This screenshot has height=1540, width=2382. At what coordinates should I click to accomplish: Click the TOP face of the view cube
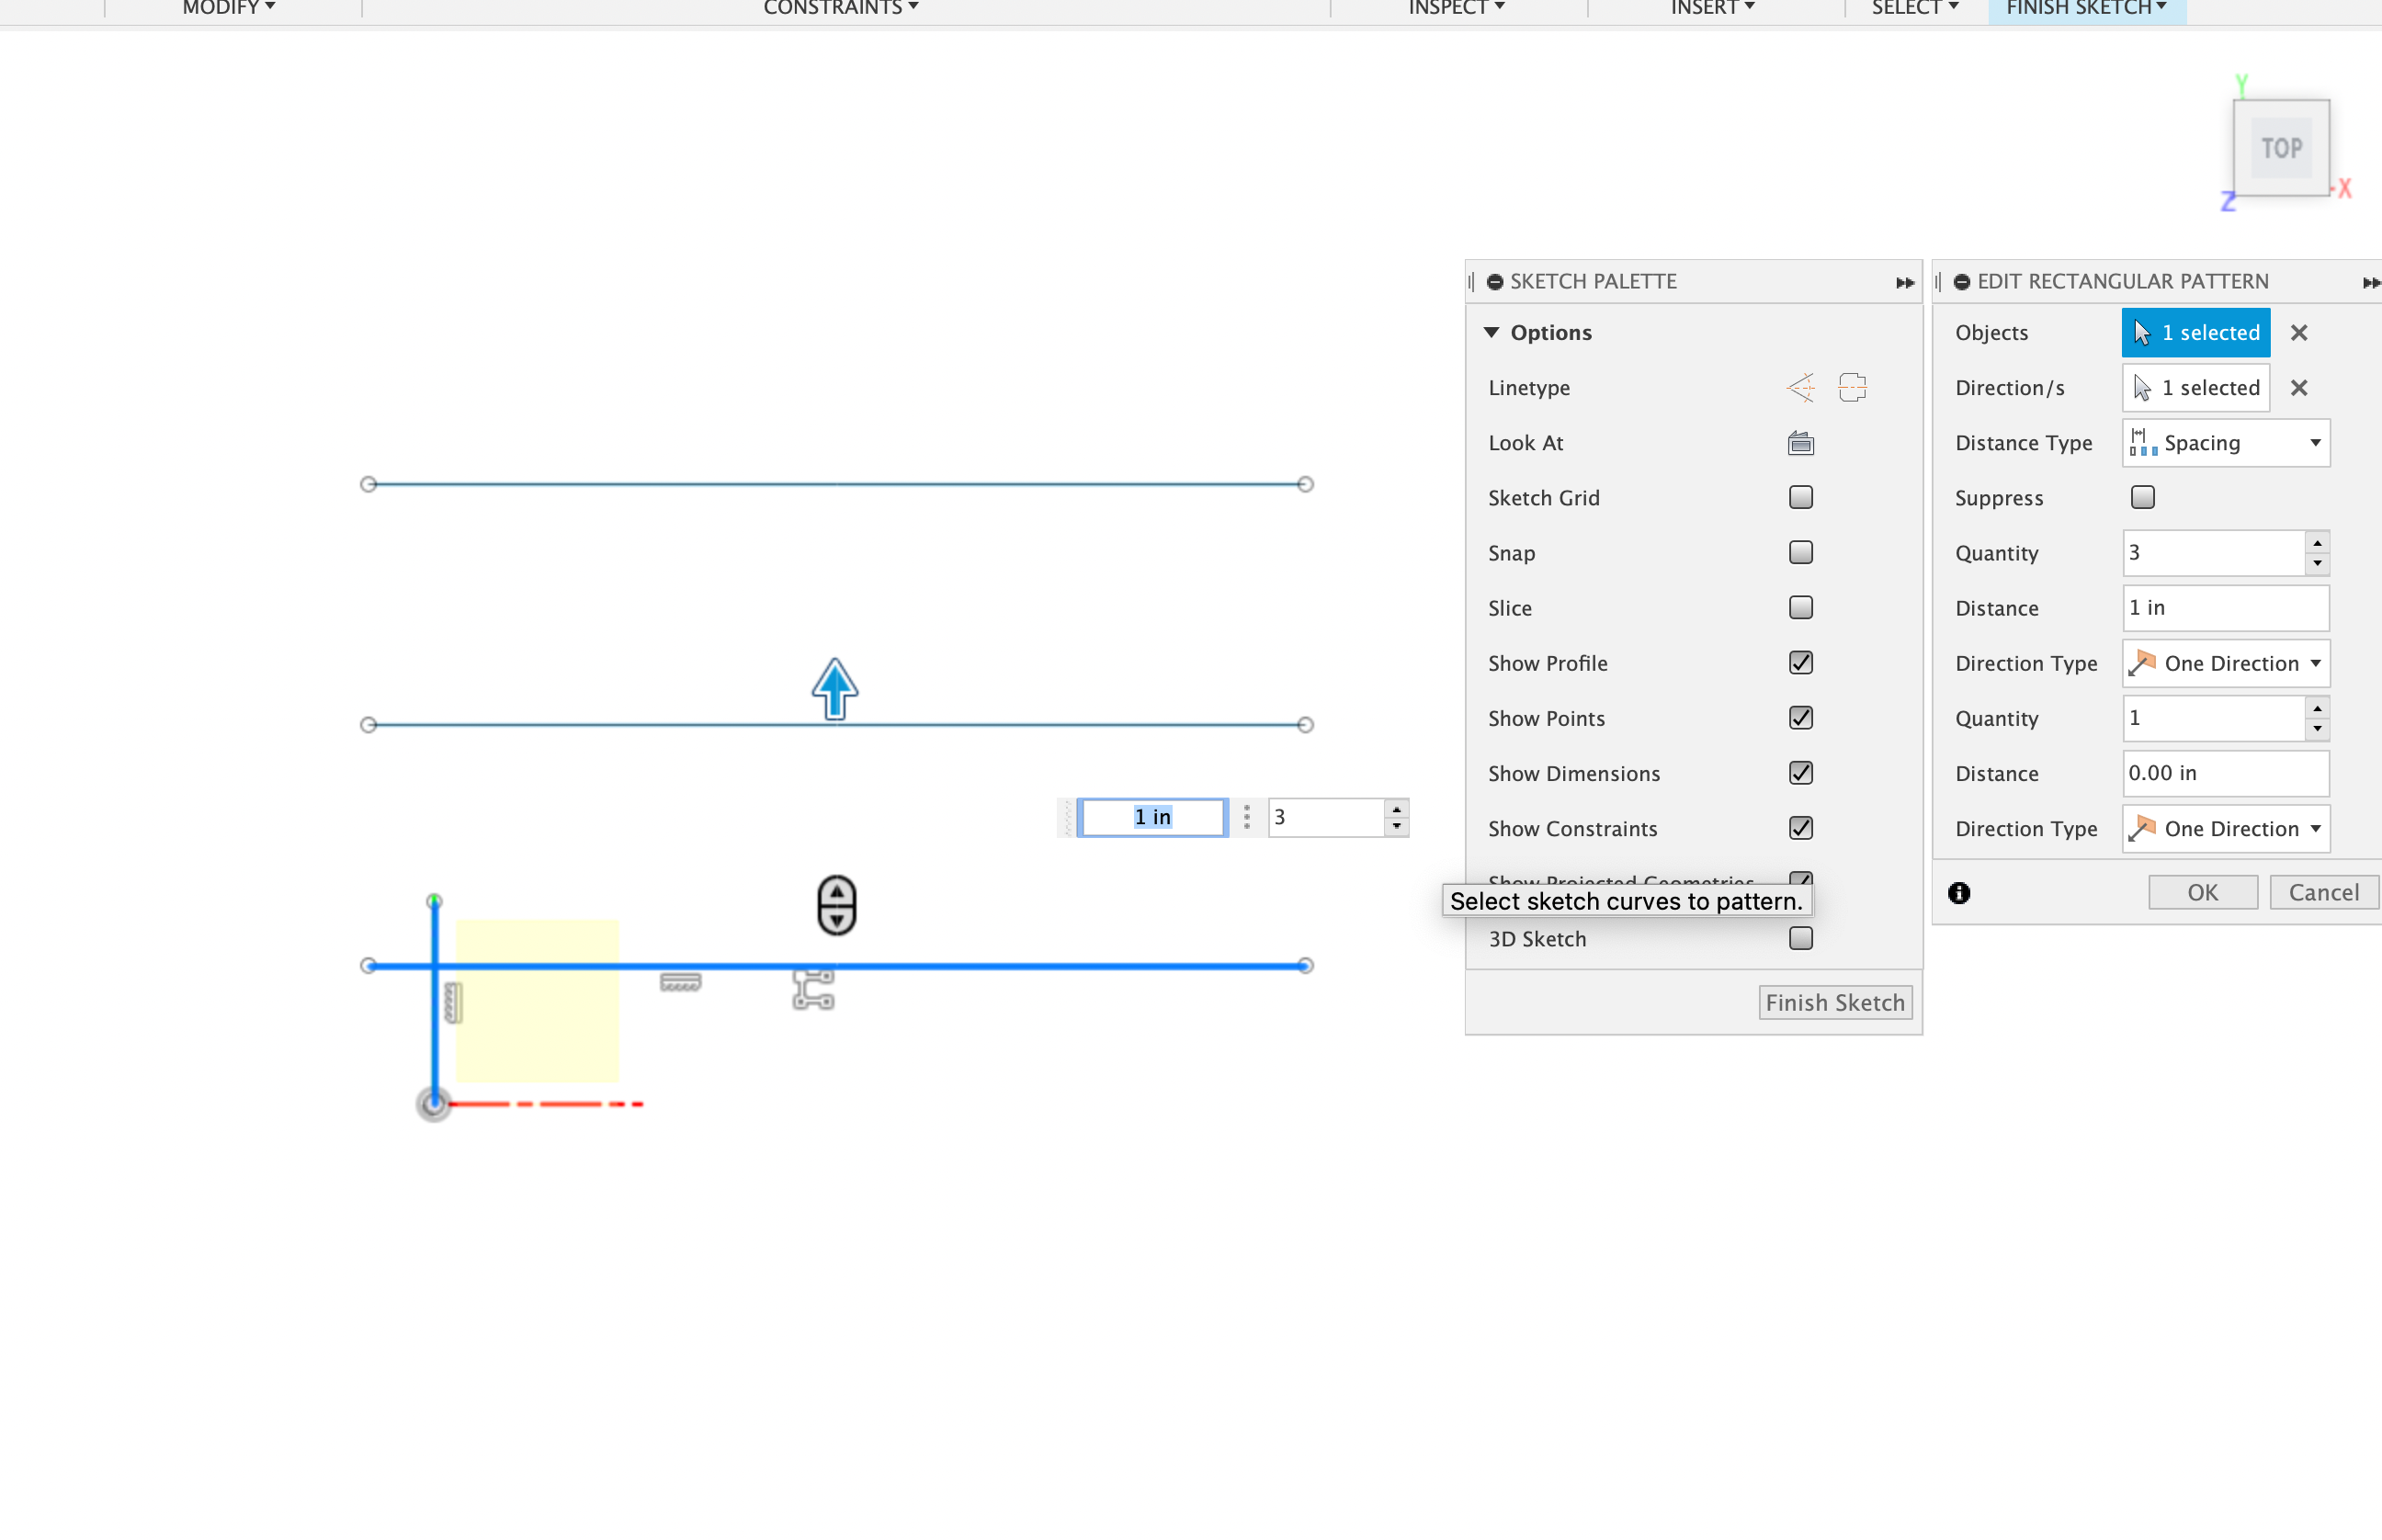pos(2281,148)
